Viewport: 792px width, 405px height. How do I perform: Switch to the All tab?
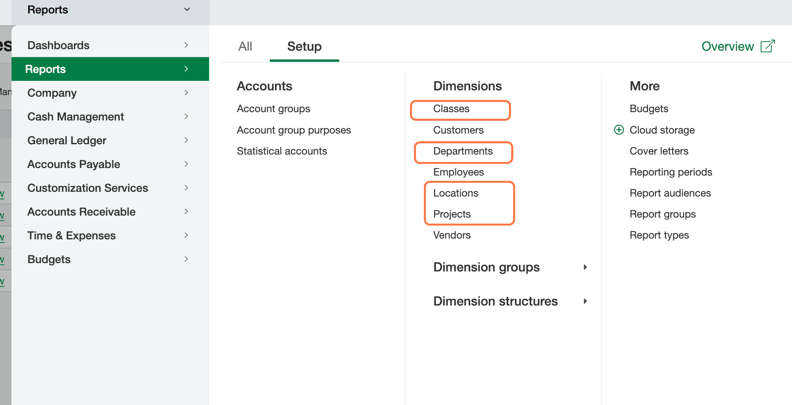(245, 46)
